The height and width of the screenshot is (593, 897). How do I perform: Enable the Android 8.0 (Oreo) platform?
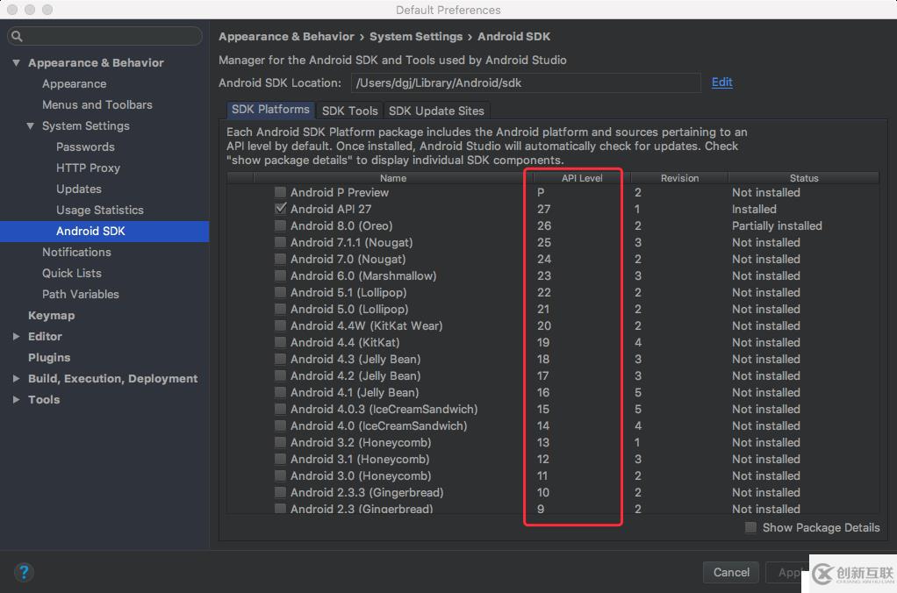point(279,225)
